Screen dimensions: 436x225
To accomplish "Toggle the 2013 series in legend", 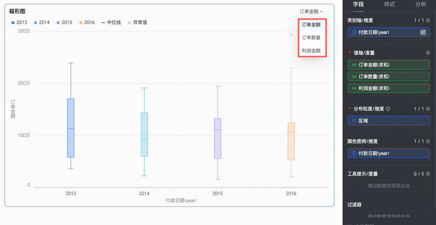I will click(x=19, y=23).
